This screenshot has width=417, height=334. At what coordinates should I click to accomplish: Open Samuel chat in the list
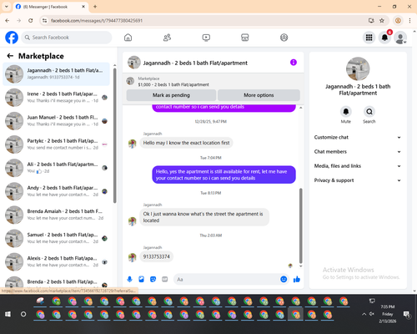(57, 238)
